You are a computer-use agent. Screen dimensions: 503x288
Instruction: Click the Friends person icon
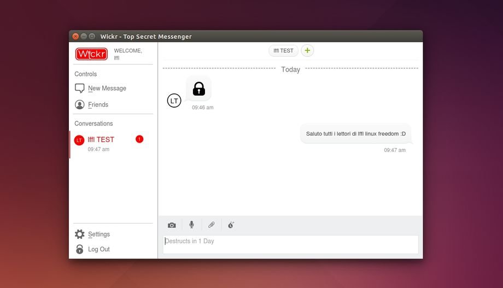coord(80,104)
